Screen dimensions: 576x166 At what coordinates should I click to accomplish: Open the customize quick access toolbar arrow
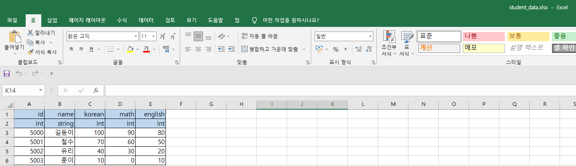[x=51, y=74]
